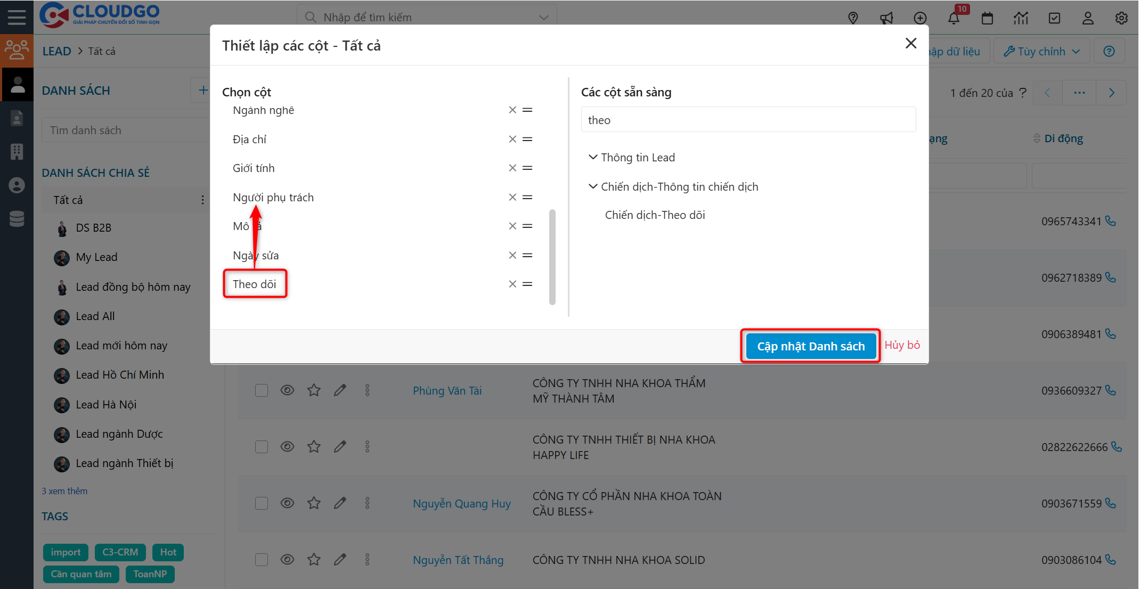Open the settings gear icon
1140x589 pixels.
[1121, 18]
